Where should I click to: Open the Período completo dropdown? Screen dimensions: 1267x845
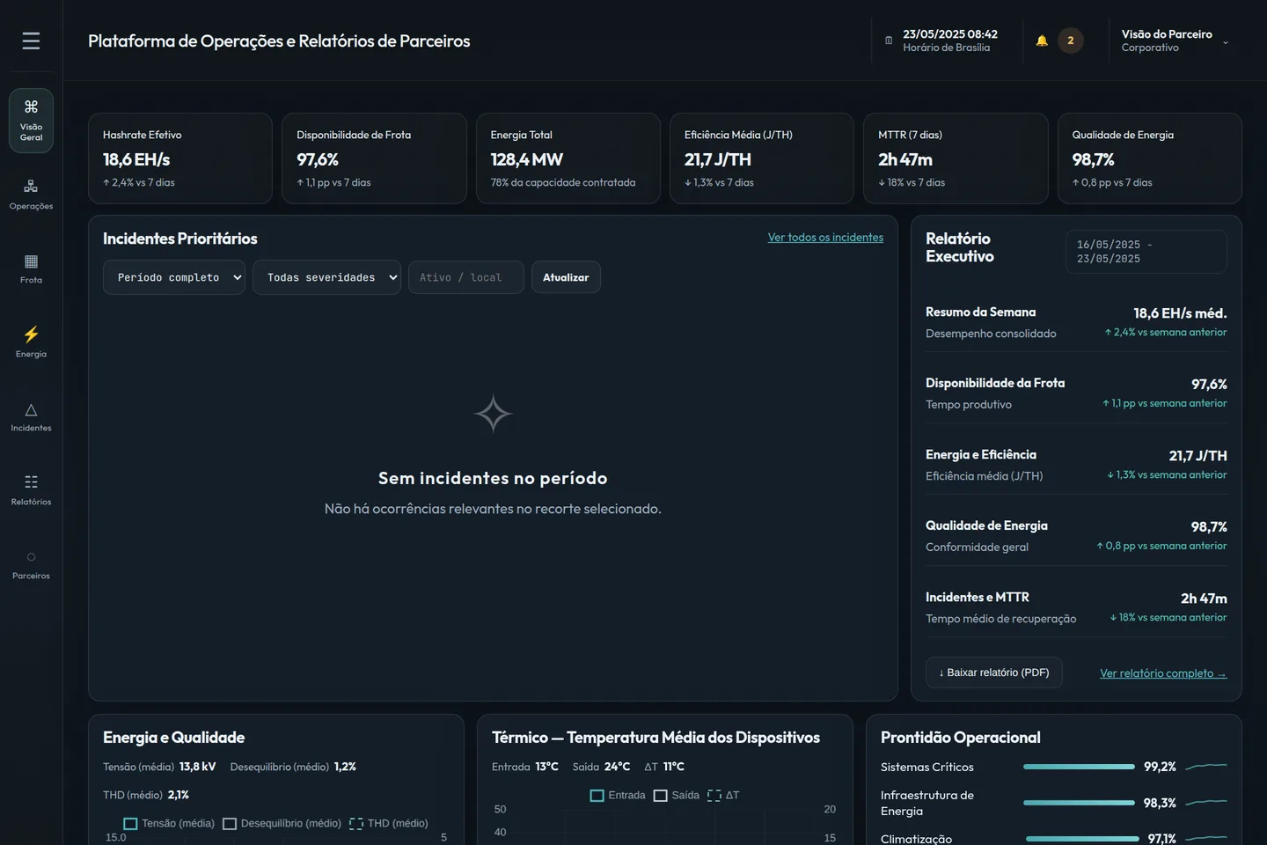174,277
